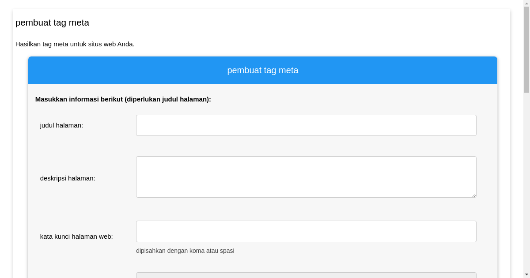Click the "judul halaman" input field

(x=306, y=125)
